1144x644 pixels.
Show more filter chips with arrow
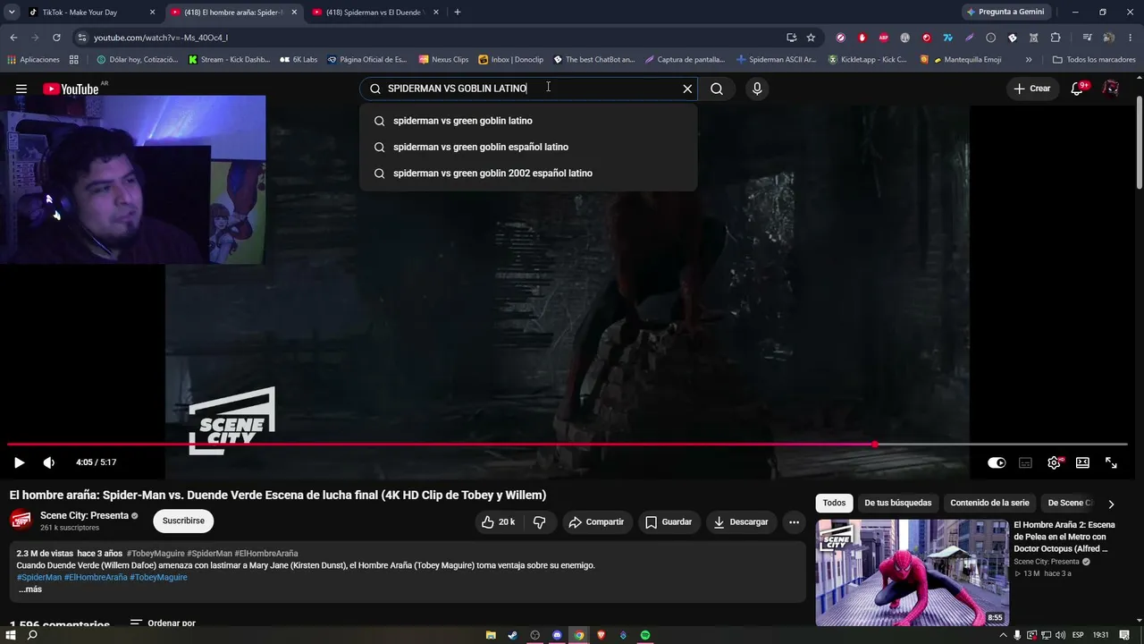[1111, 504]
